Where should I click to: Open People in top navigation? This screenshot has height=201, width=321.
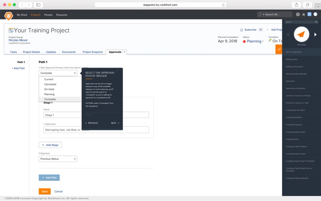pyautogui.click(x=48, y=15)
